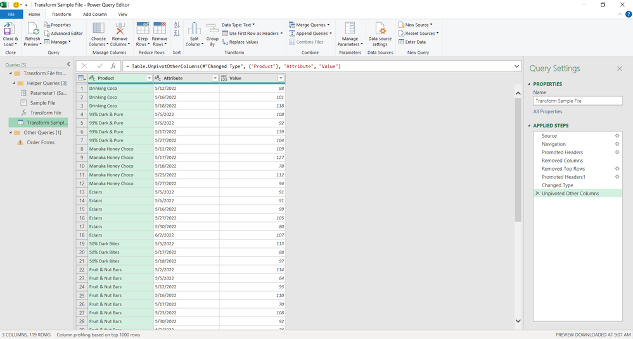Open gear for Promoted Headers step
The width and height of the screenshot is (633, 339).
617,152
